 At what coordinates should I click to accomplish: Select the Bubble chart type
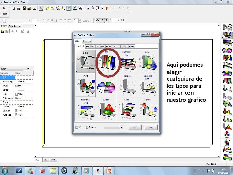click(x=147, y=109)
